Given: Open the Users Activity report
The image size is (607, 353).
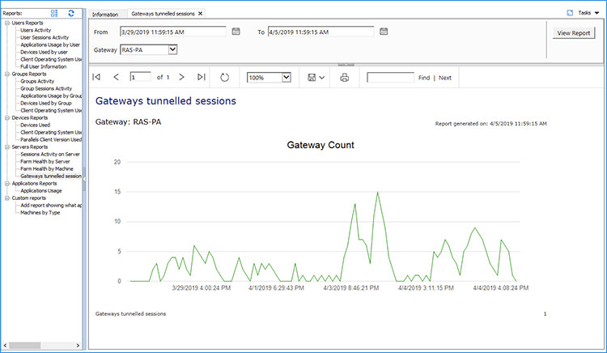Looking at the screenshot, I should tap(36, 30).
